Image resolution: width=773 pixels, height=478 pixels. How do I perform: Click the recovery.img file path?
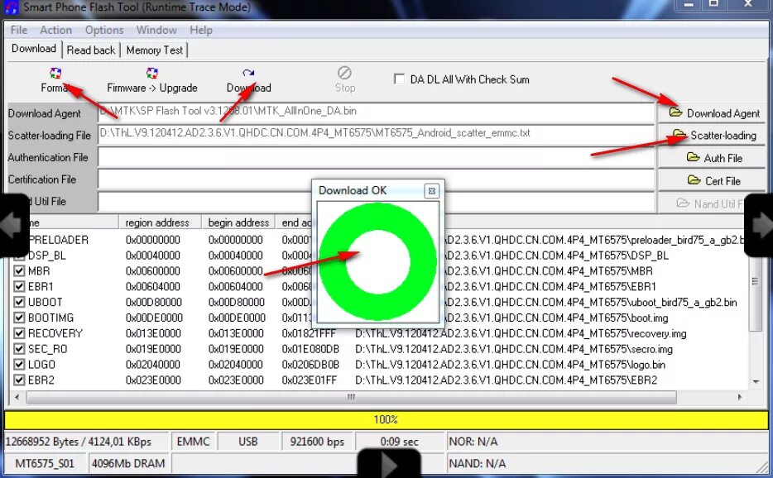click(521, 333)
